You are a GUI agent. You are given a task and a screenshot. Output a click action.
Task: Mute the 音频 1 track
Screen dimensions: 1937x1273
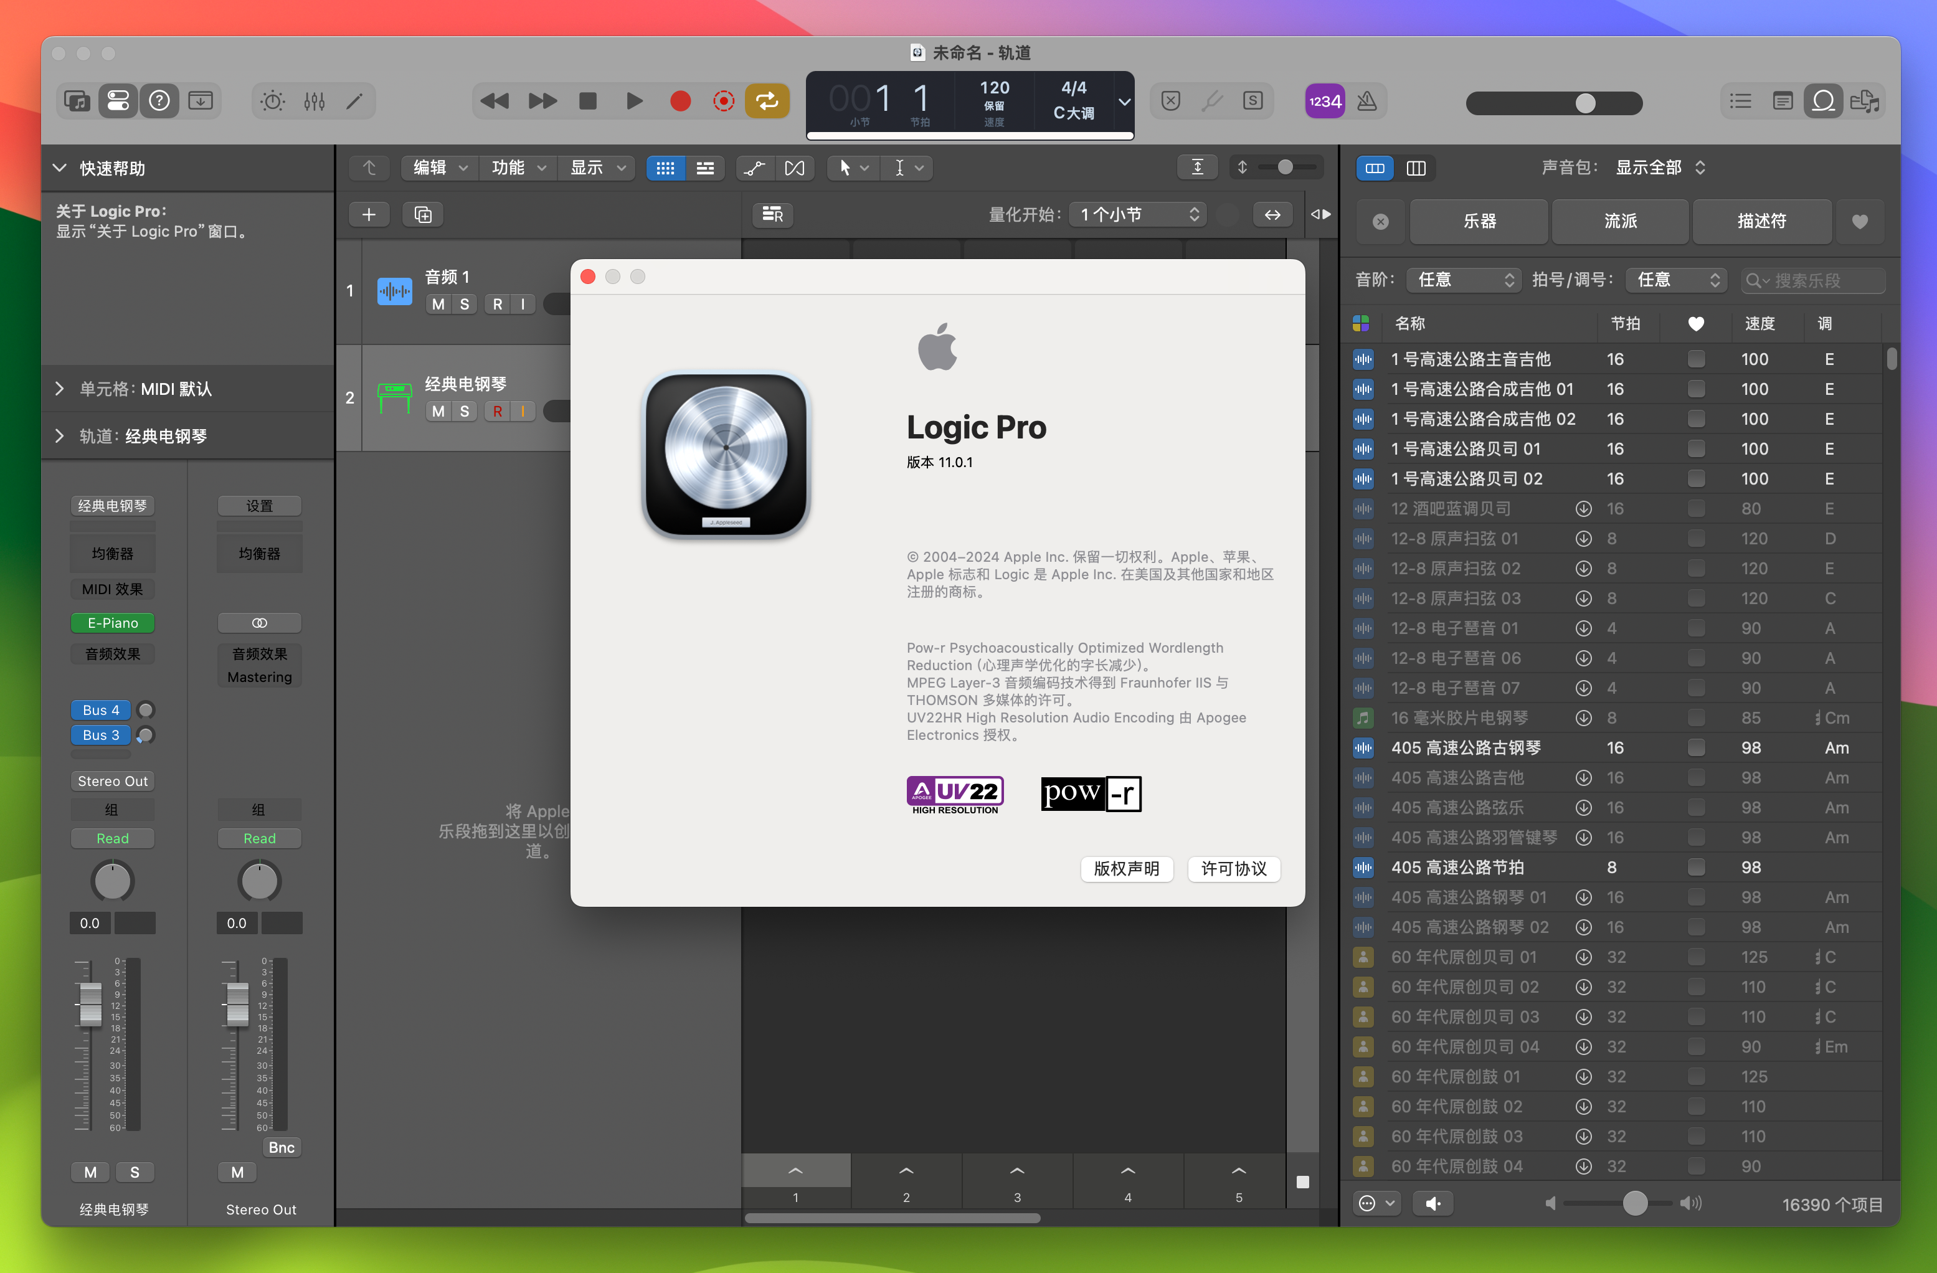click(x=438, y=305)
